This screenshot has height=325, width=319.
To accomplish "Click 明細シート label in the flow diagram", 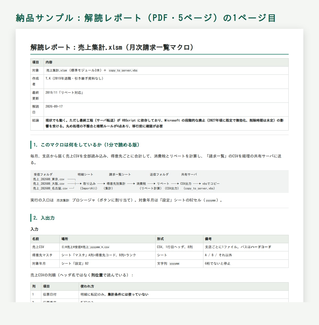I will click(x=86, y=175).
